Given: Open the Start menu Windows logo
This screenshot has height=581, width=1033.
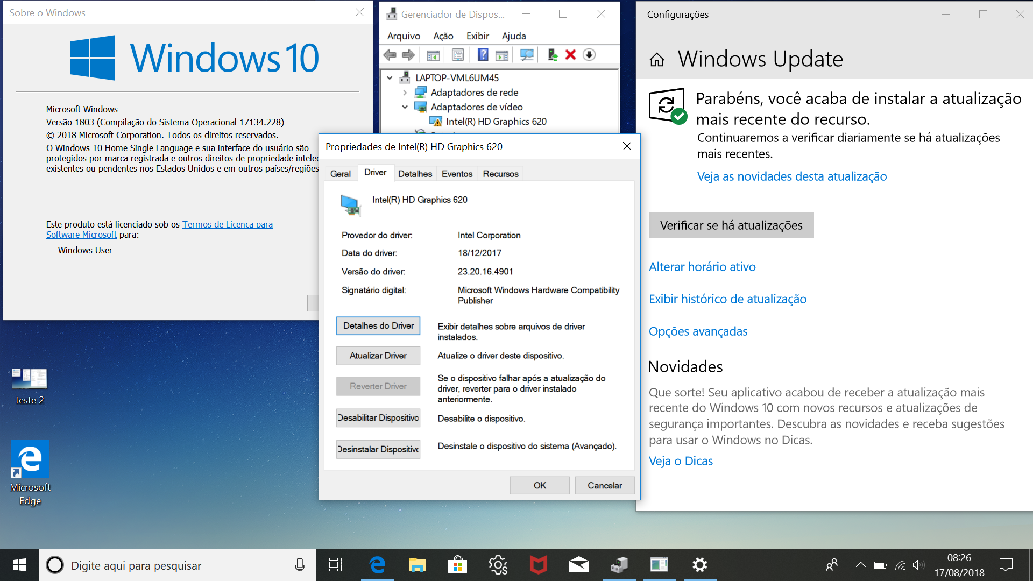Looking at the screenshot, I should coord(19,565).
